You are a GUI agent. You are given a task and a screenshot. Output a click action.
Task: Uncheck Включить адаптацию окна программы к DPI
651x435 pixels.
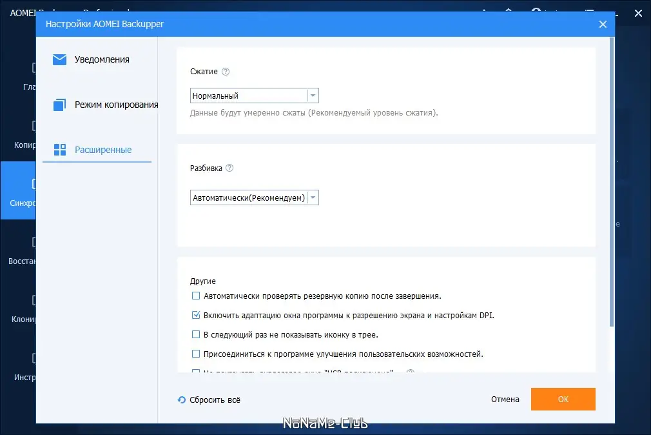pyautogui.click(x=196, y=315)
